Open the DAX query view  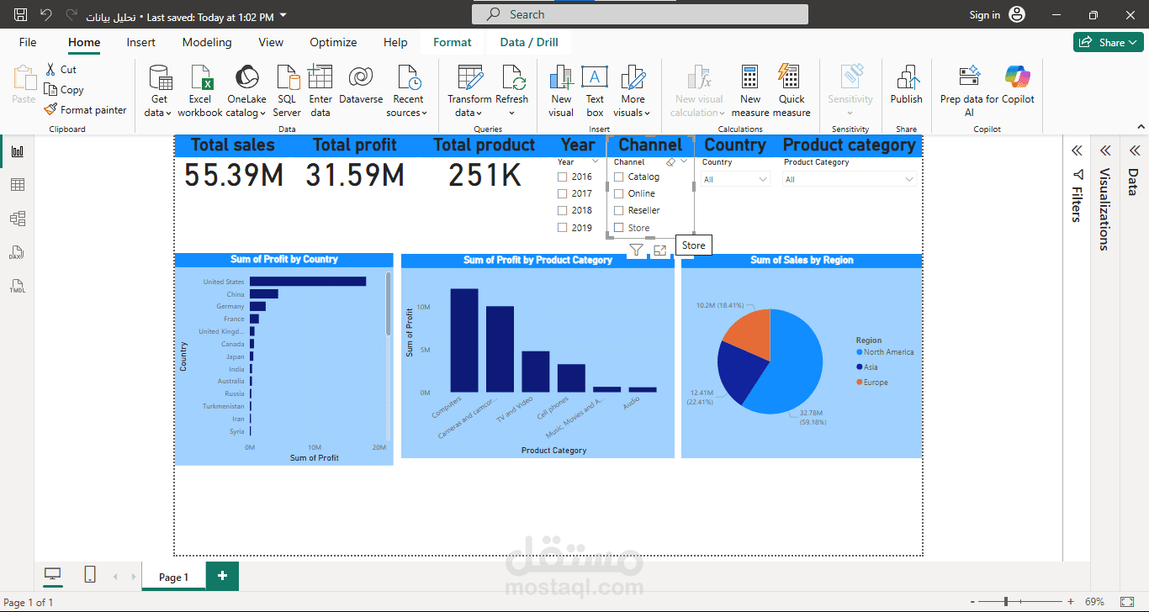[x=18, y=252]
